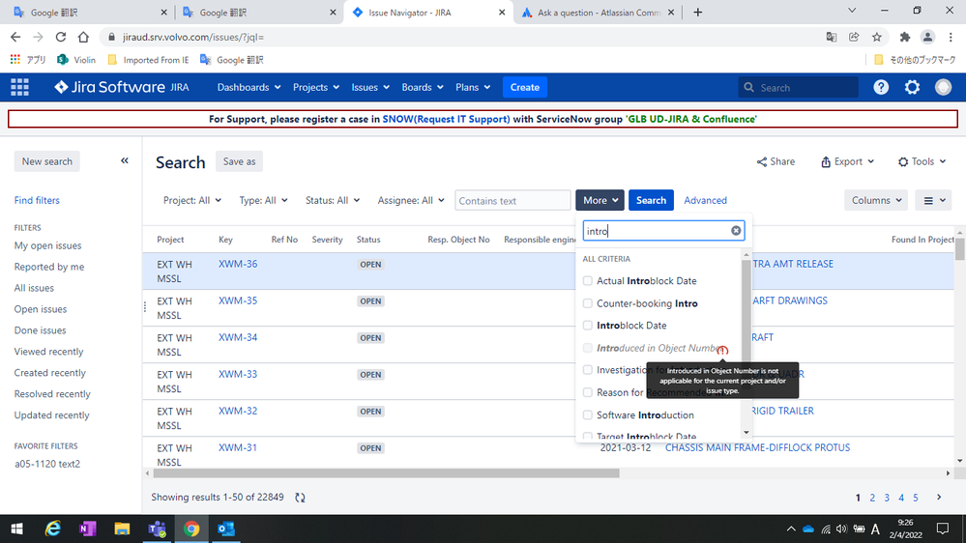Open the user profile avatar menu

[943, 87]
